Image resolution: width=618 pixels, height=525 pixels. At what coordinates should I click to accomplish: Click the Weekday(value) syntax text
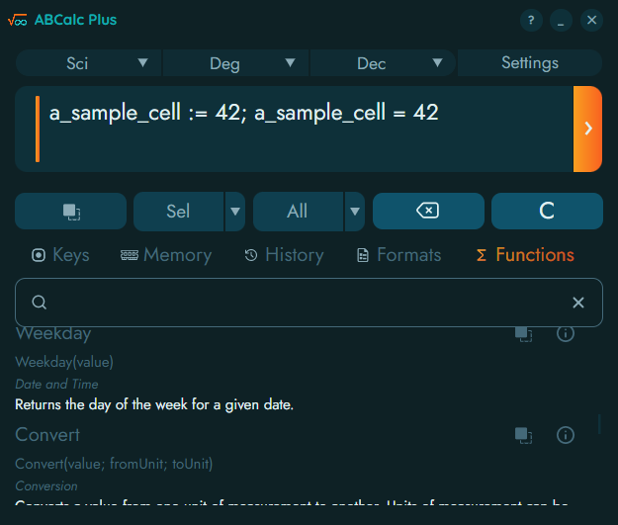64,362
